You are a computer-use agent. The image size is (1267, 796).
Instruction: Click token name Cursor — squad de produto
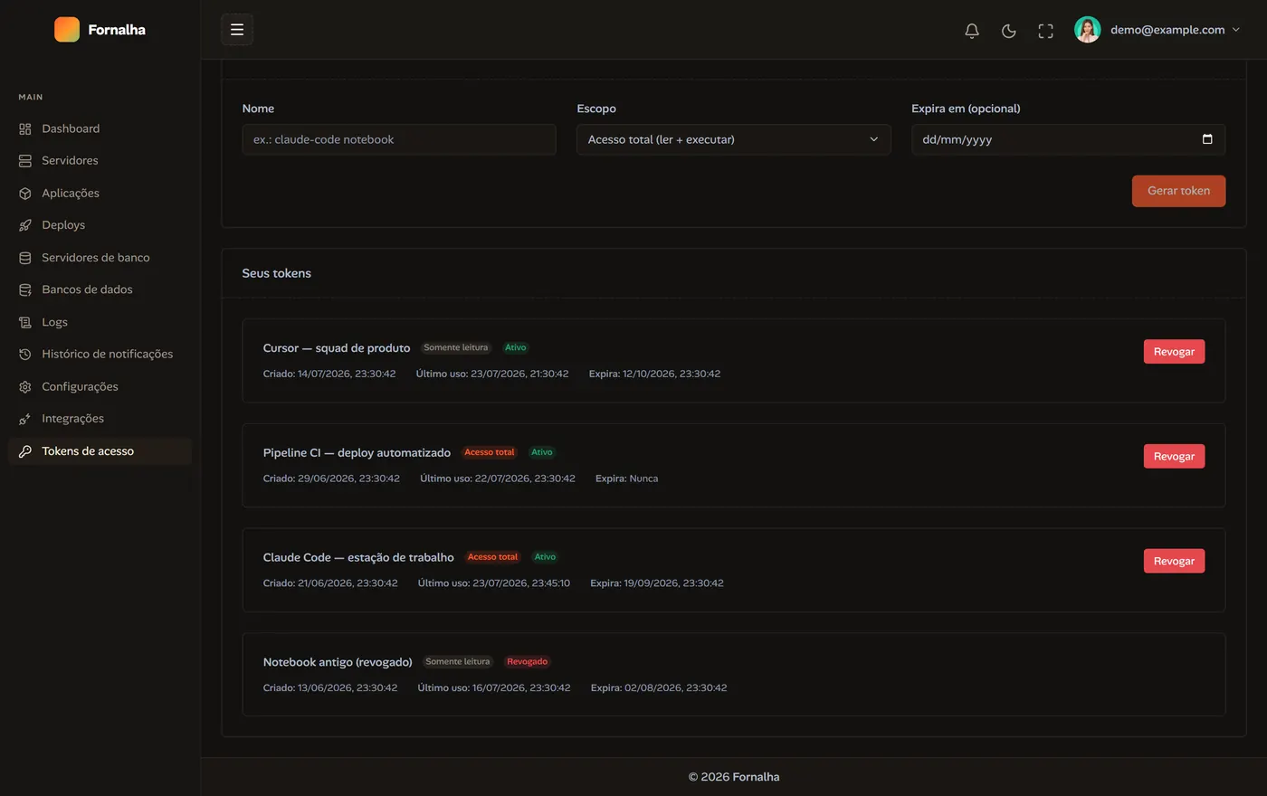point(337,348)
